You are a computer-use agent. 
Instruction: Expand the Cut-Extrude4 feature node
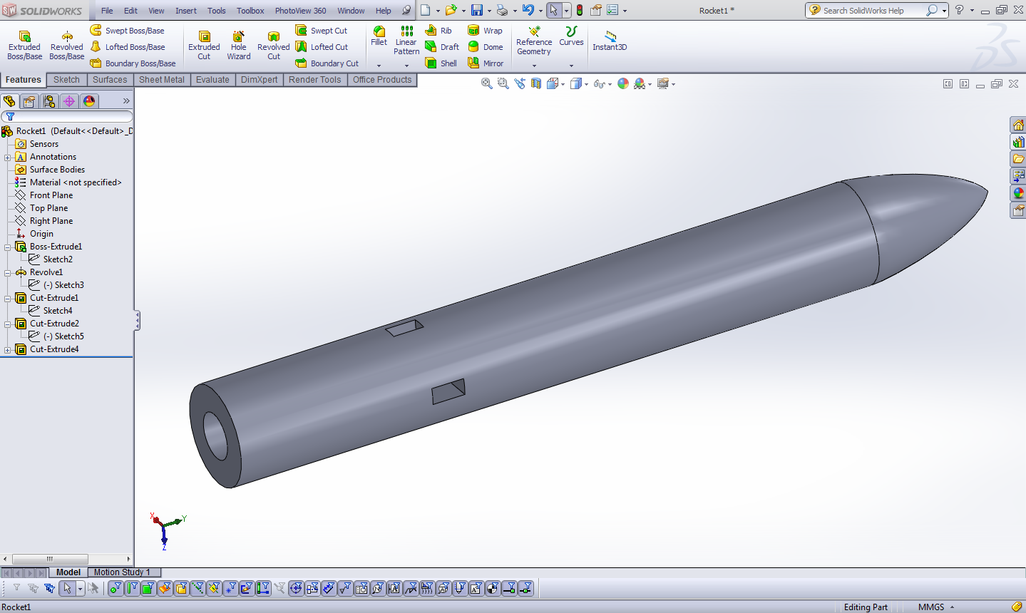coord(8,350)
